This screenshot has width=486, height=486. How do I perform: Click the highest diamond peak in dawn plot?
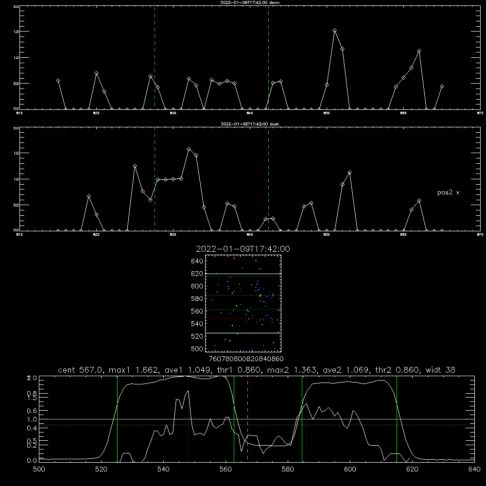pos(334,30)
